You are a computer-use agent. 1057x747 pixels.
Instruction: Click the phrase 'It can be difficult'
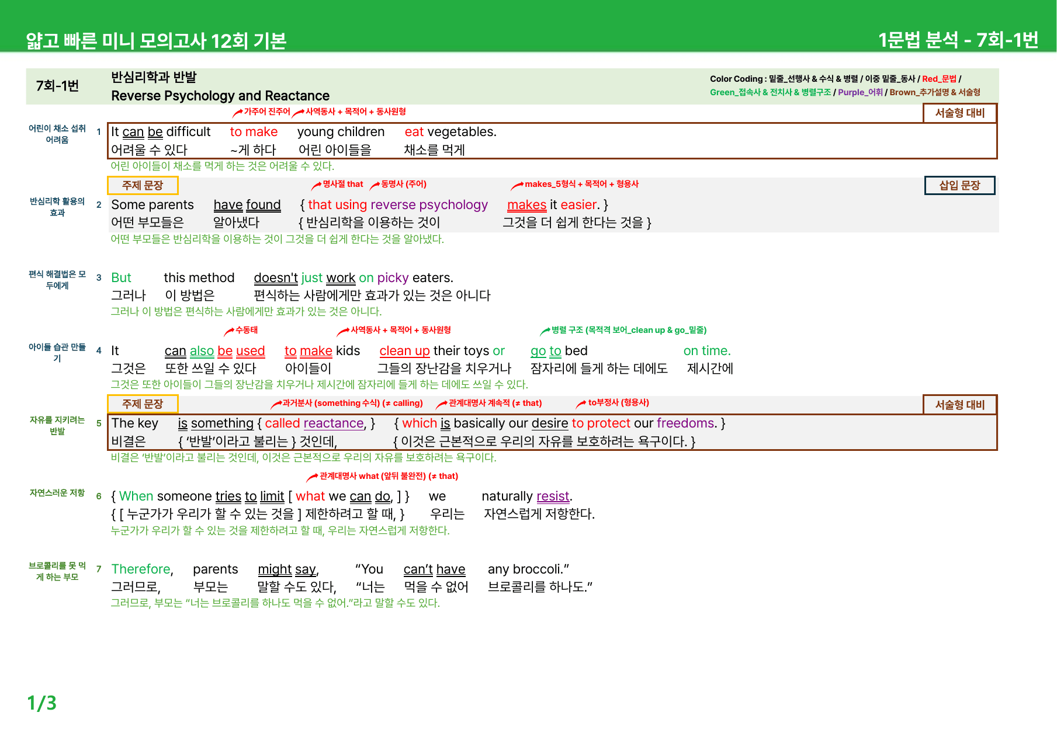(x=161, y=132)
